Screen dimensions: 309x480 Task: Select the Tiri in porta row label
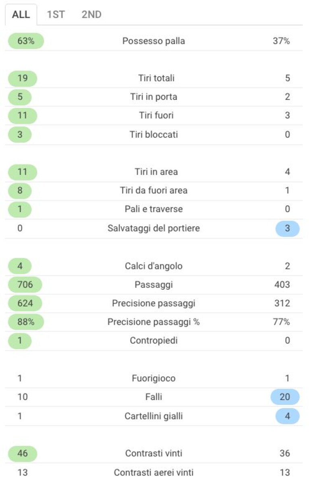[153, 97]
